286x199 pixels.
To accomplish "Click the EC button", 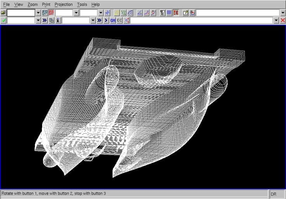I will [x=119, y=20].
